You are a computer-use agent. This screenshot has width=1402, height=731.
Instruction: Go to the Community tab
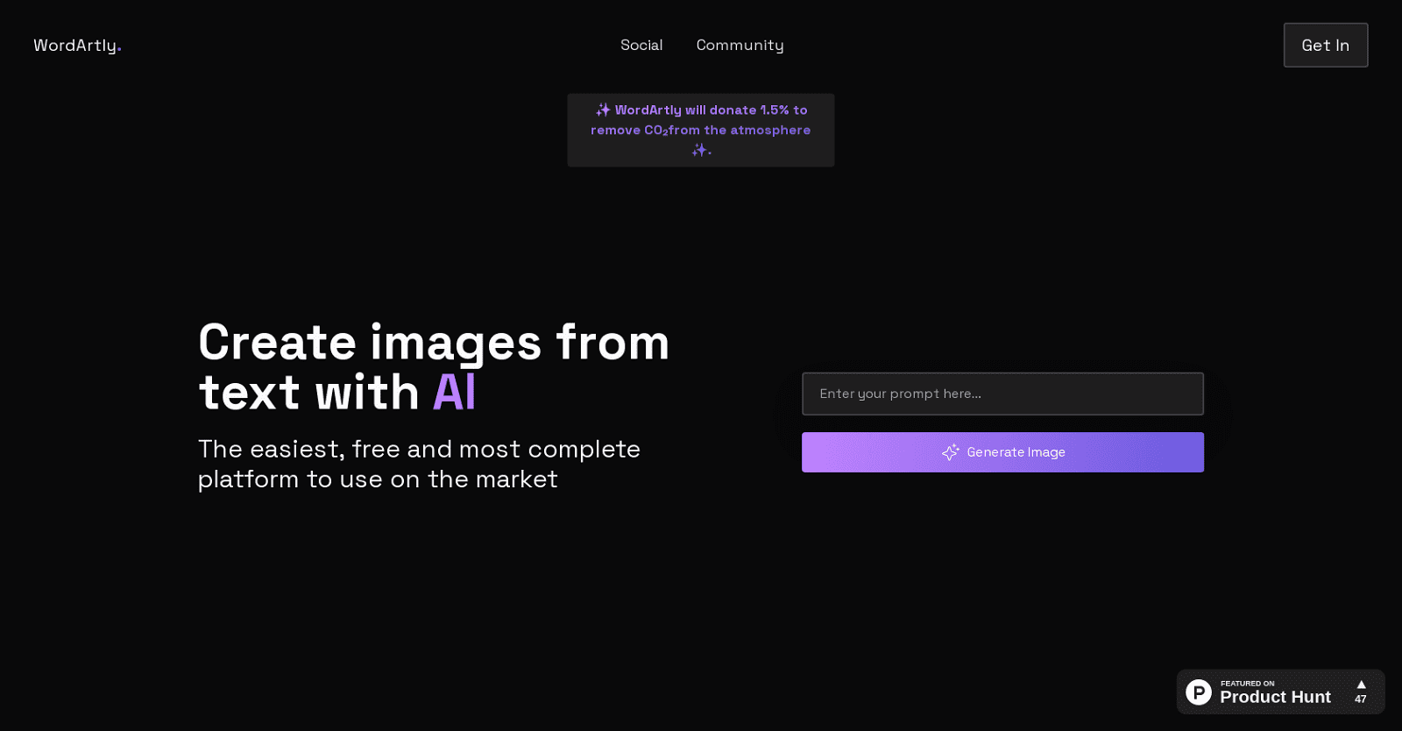(x=740, y=46)
